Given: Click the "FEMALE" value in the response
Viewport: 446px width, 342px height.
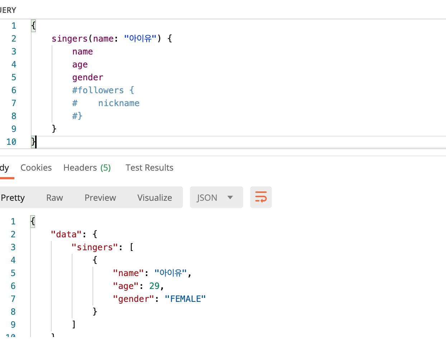Looking at the screenshot, I should point(185,299).
